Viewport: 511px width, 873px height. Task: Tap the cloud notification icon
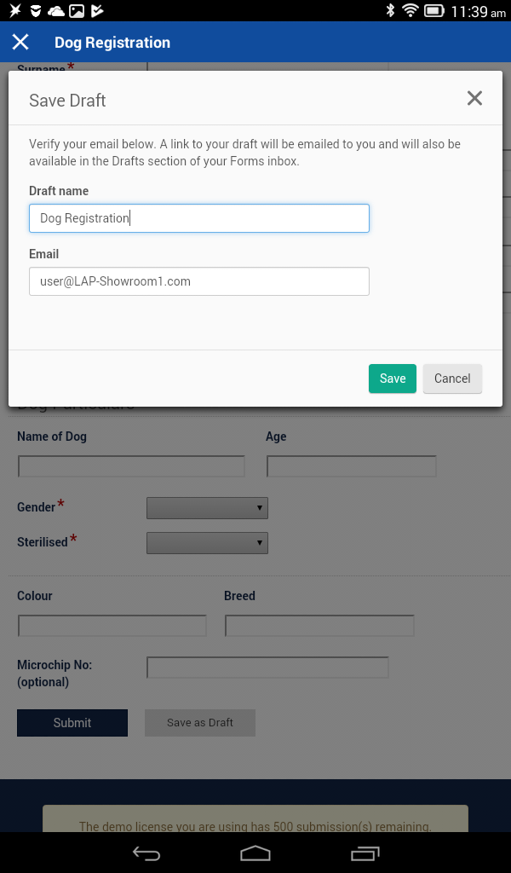56,11
